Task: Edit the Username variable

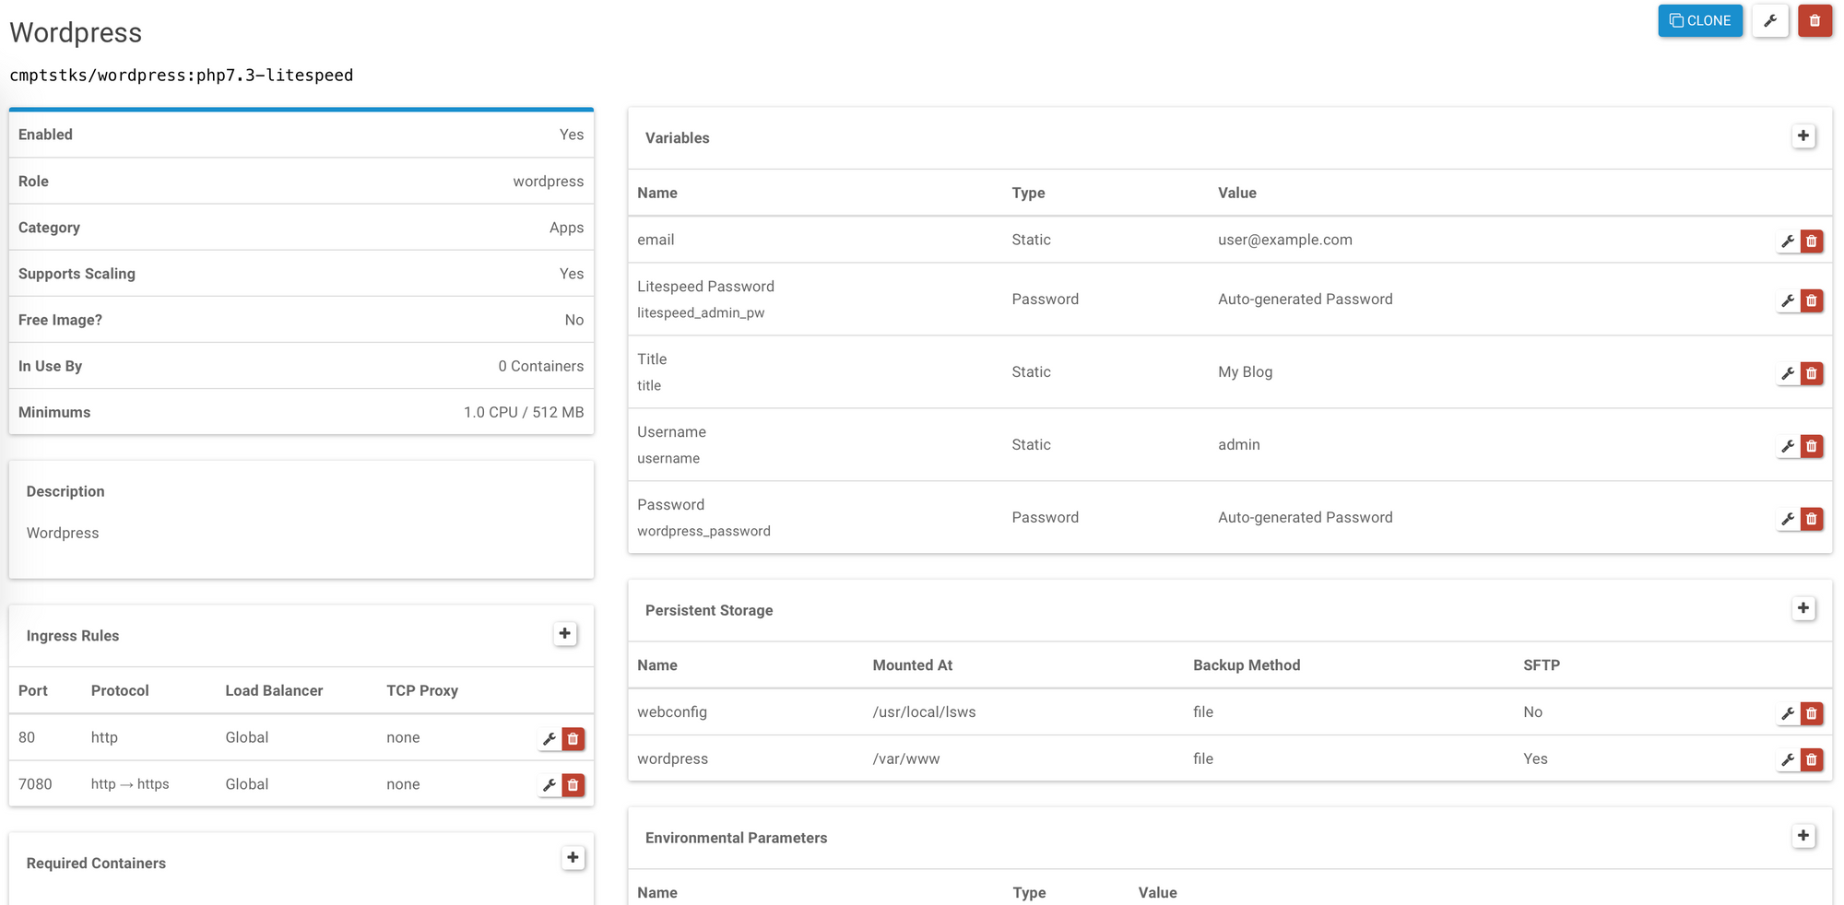Action: pyautogui.click(x=1788, y=446)
